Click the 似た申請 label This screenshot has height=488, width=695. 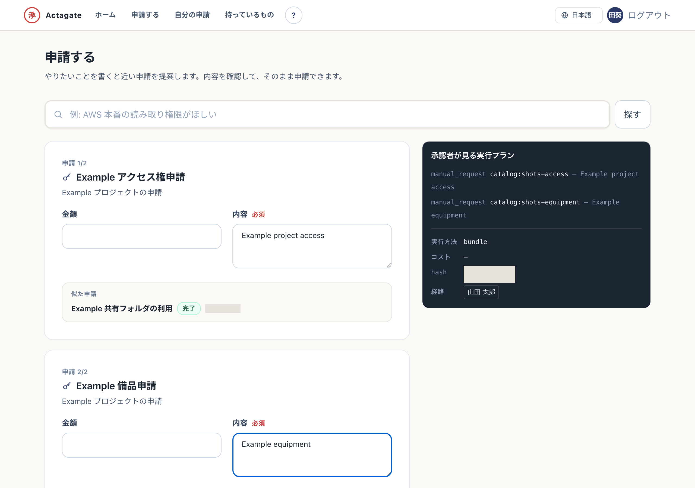point(84,294)
